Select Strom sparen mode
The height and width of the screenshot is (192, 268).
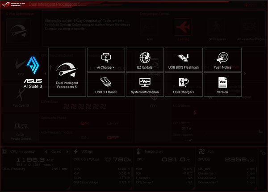[216, 27]
